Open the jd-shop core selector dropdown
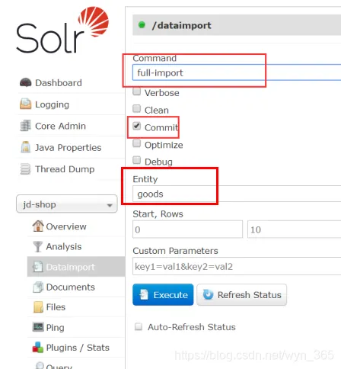 [67, 204]
